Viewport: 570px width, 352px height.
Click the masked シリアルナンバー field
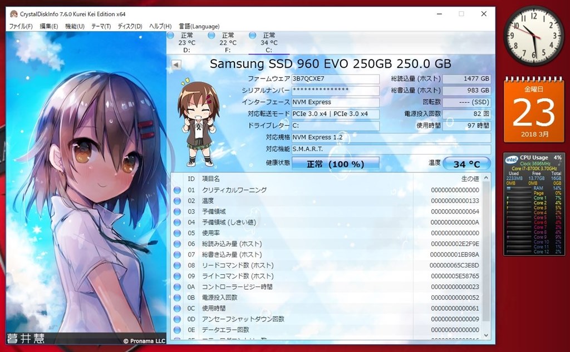point(335,91)
